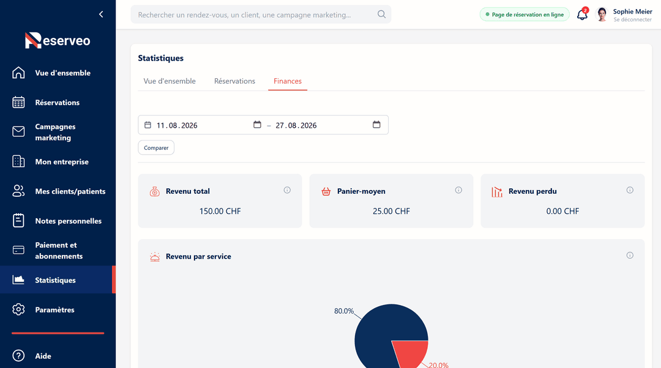Click the Reserveo logo
Screen dimensions: 661x368
click(x=58, y=40)
